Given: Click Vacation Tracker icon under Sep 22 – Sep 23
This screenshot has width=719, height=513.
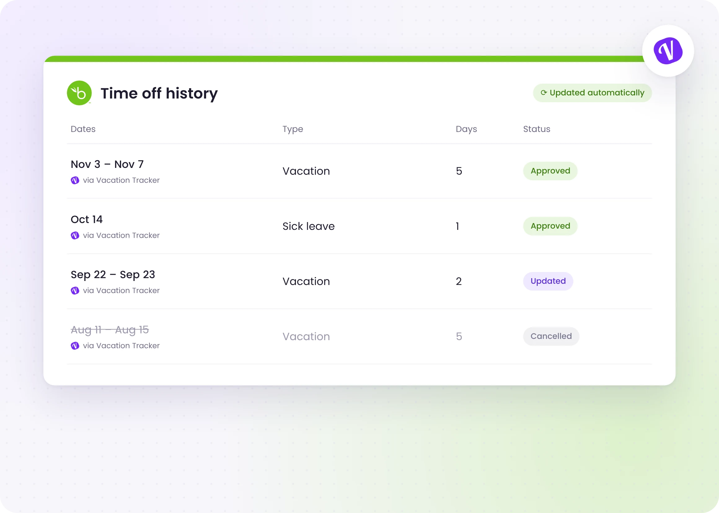Looking at the screenshot, I should [75, 290].
